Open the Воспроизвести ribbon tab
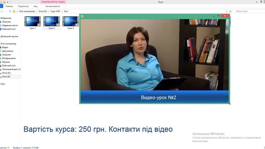The image size is (265, 149). (x=53, y=6)
